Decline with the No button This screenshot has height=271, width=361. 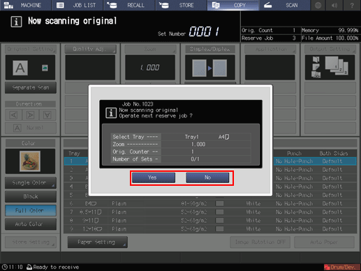click(x=207, y=177)
